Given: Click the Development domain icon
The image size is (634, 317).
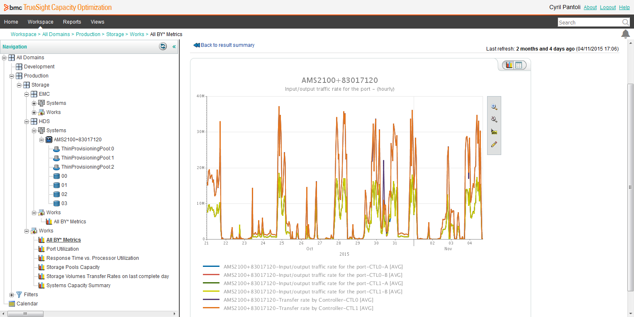Looking at the screenshot, I should coord(19,67).
